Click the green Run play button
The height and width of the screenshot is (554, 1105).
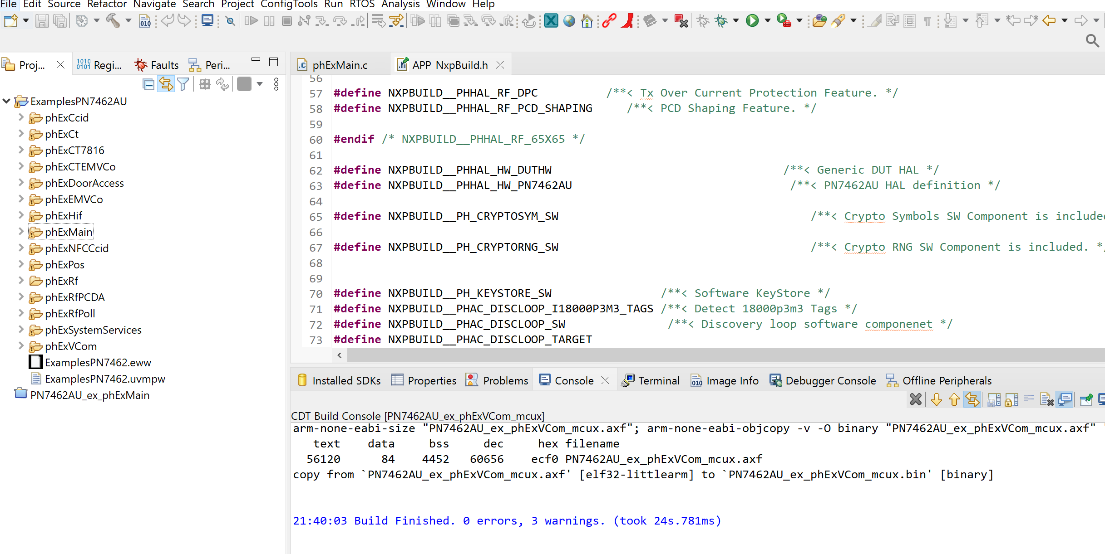tap(752, 21)
